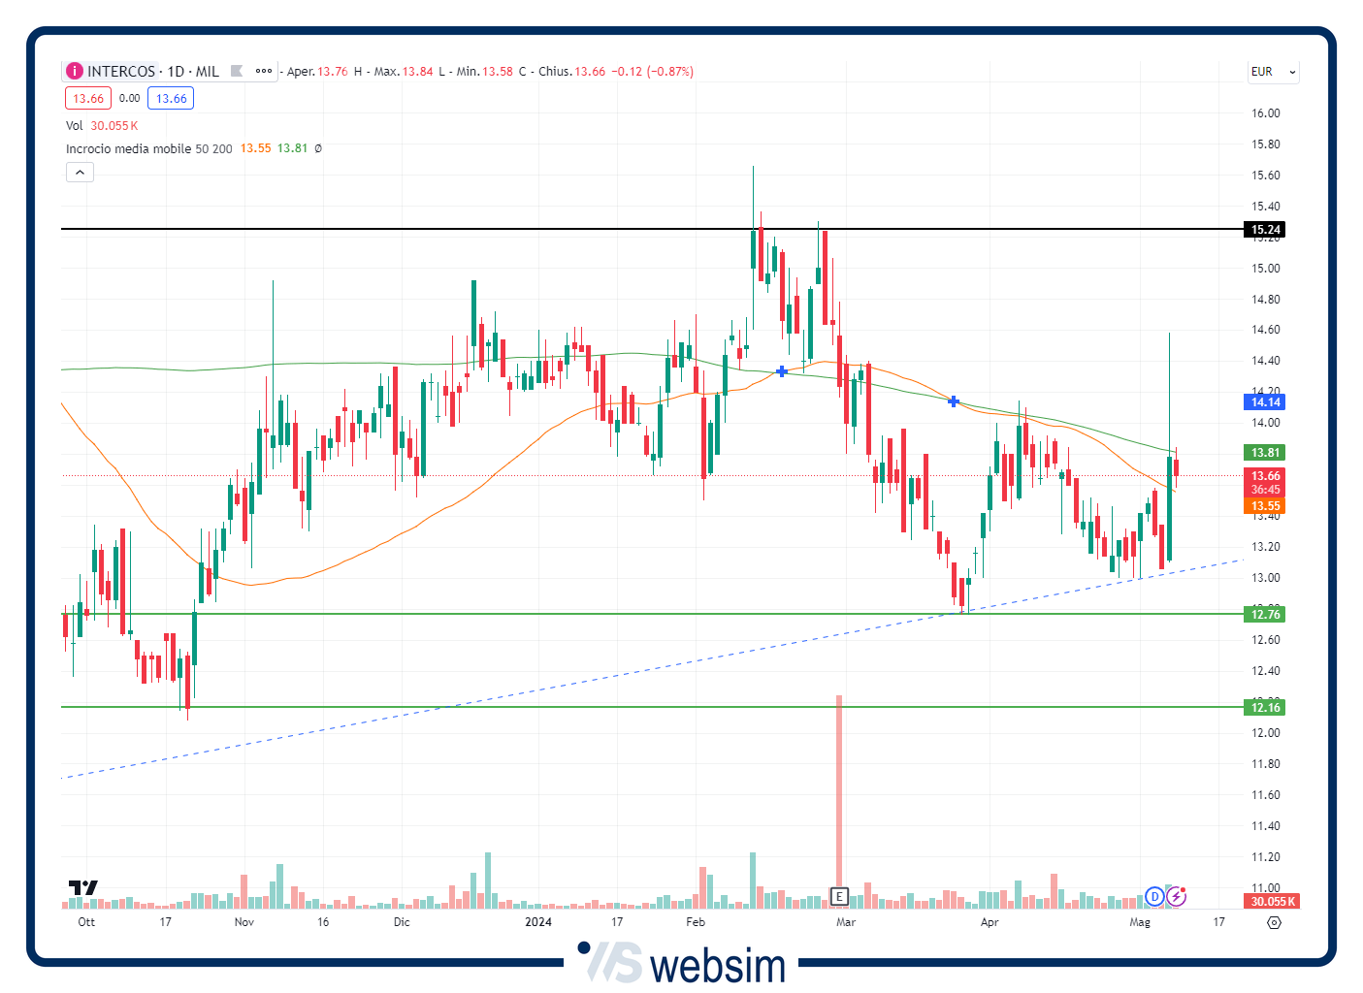Click the gray flag icon beside MIL
The image size is (1363, 993).
point(237,72)
